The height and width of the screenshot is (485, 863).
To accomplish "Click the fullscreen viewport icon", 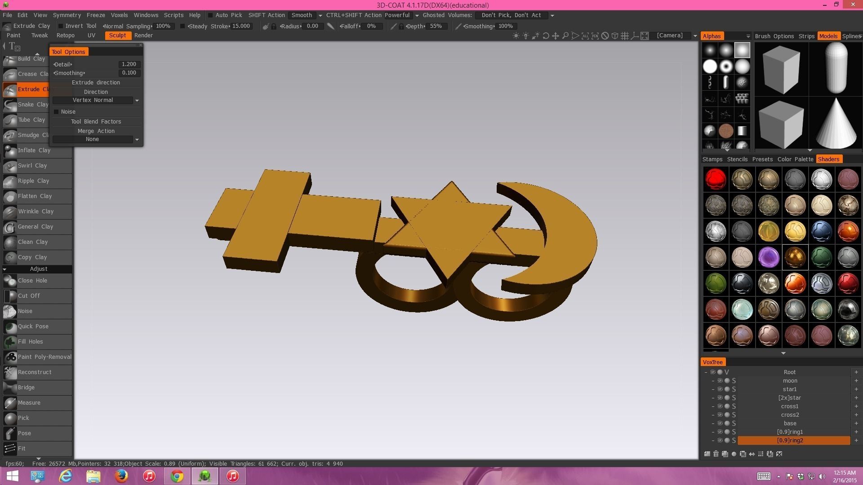I will point(645,36).
